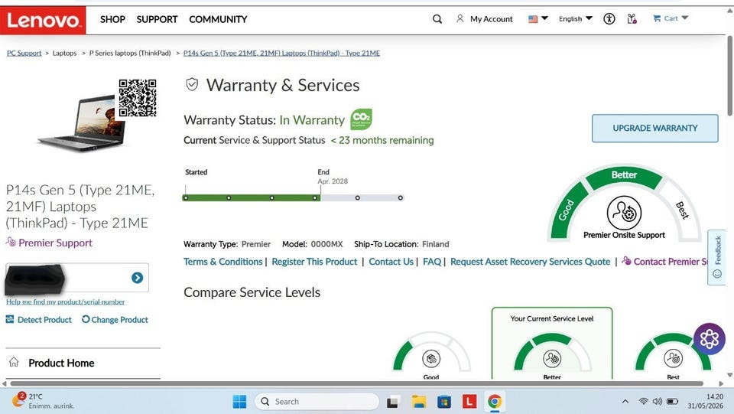Click the last dot on the warranty timeline
This screenshot has width=734, height=414.
400,197
